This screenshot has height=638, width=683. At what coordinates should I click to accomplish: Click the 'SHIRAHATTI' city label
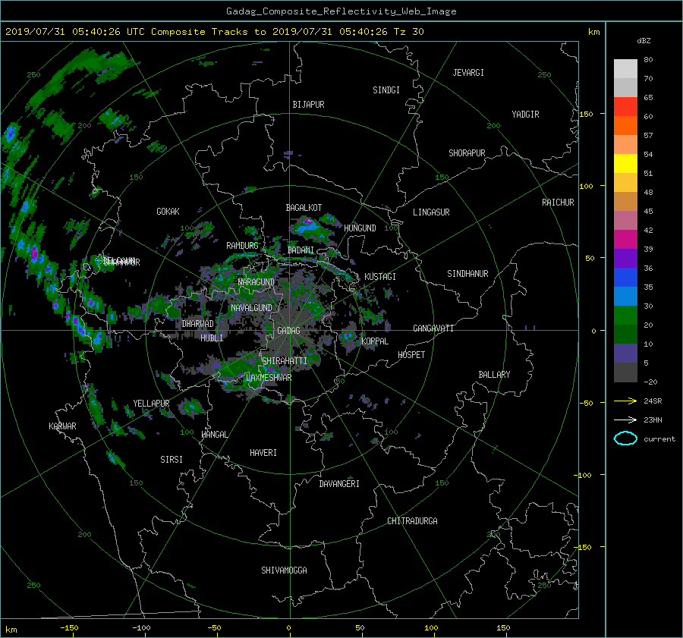click(x=285, y=361)
